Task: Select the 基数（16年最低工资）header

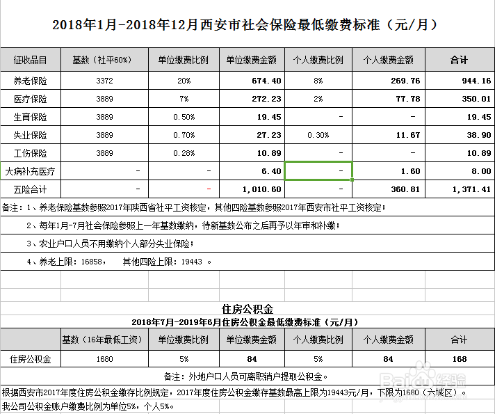Action: (x=104, y=340)
